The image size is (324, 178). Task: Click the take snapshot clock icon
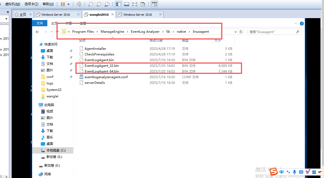tap(91, 4)
